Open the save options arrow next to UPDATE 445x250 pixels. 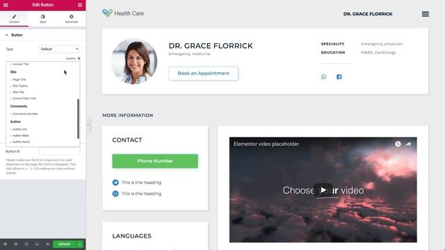pos(80,244)
